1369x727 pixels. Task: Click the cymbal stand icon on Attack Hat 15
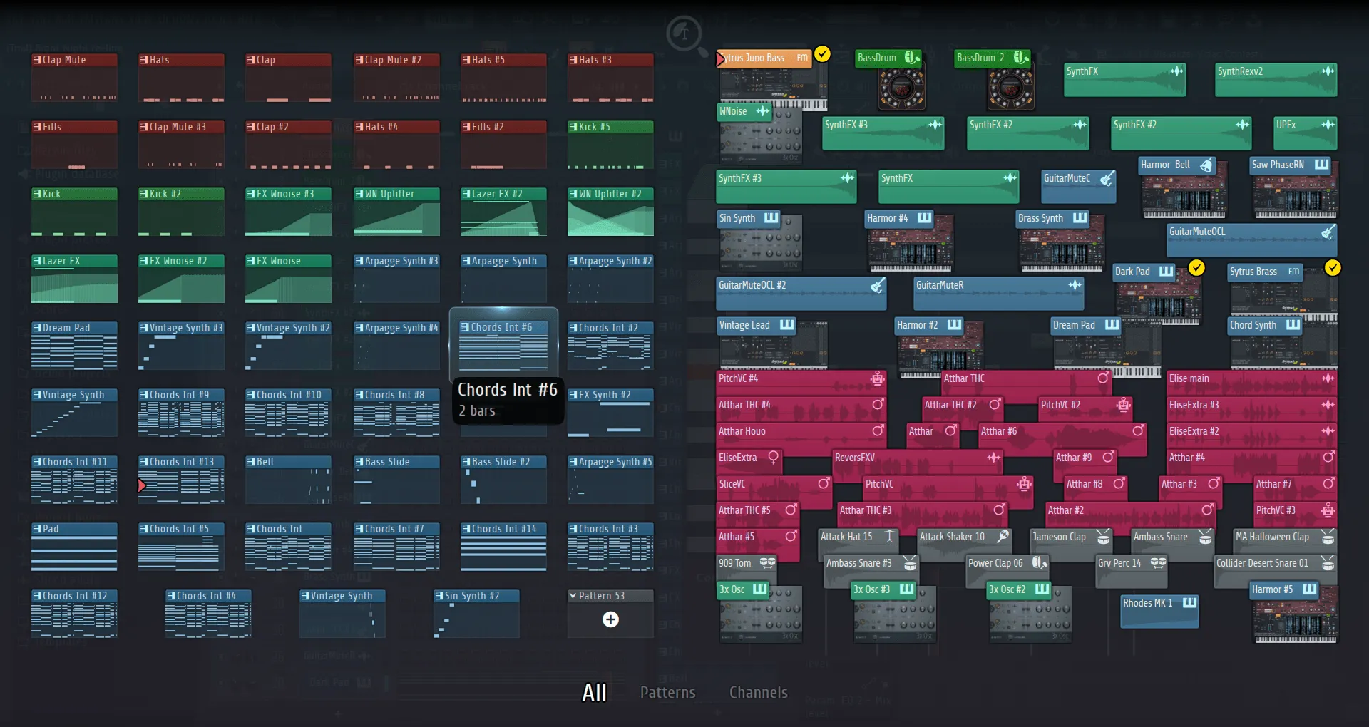click(889, 537)
